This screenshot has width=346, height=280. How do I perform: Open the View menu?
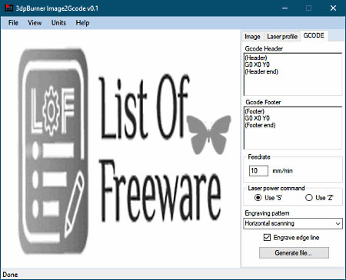(x=35, y=23)
